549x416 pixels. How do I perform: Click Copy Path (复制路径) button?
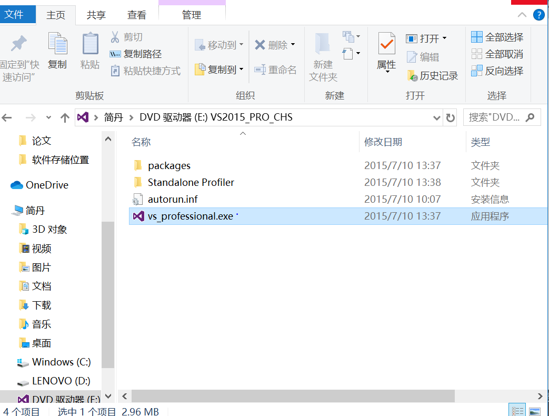click(x=136, y=54)
